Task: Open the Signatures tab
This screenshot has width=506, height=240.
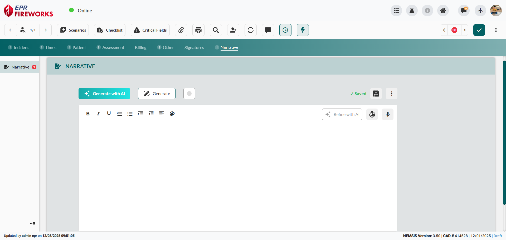Action: tap(194, 47)
